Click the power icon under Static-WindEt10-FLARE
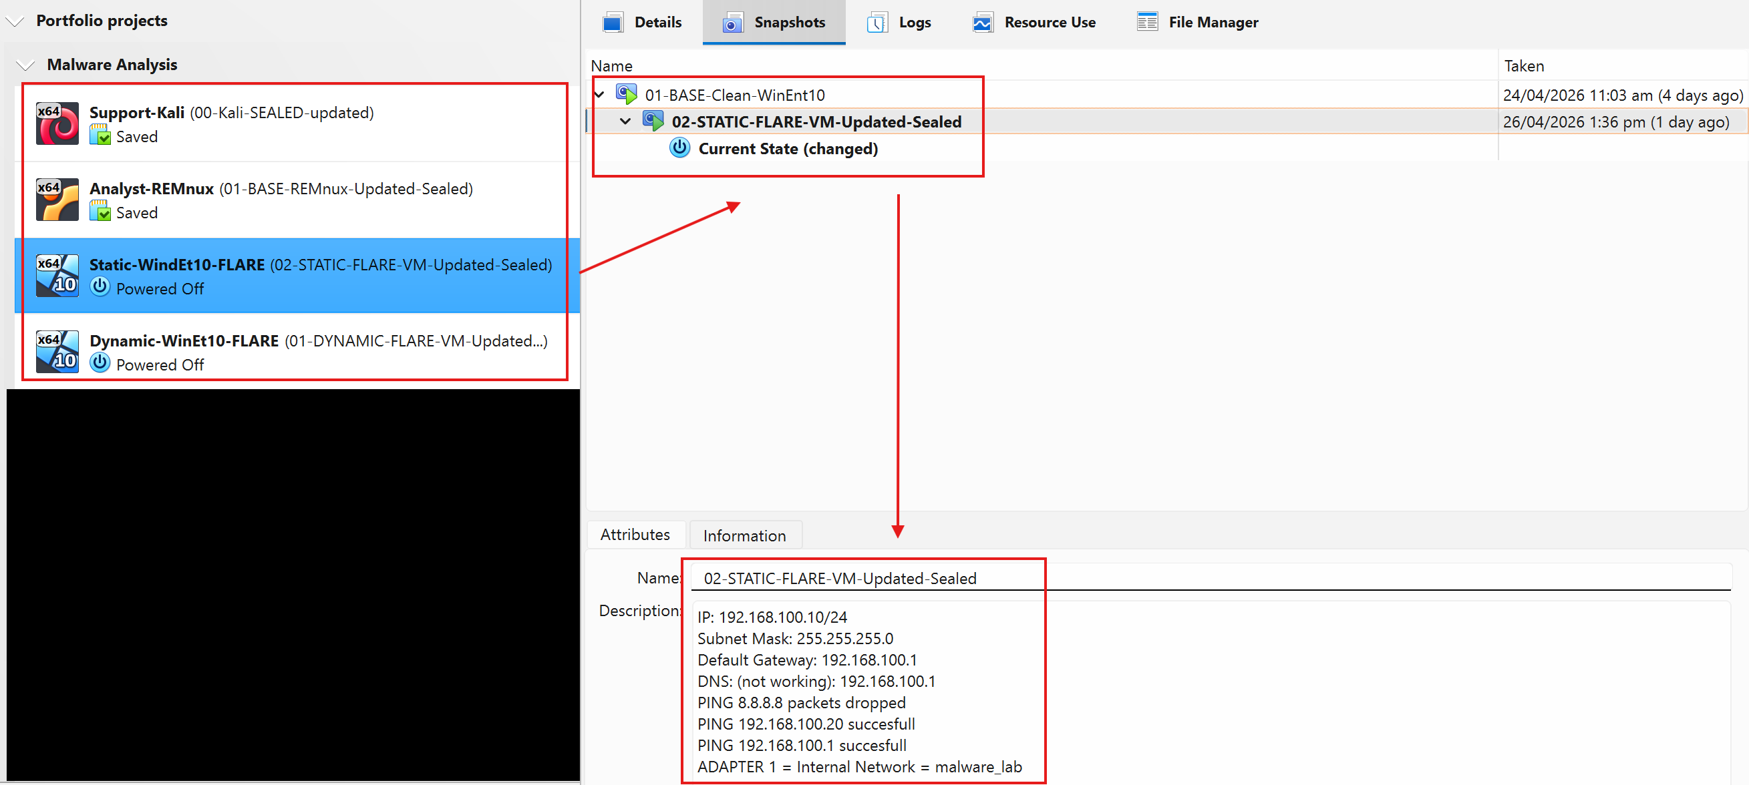 [100, 287]
